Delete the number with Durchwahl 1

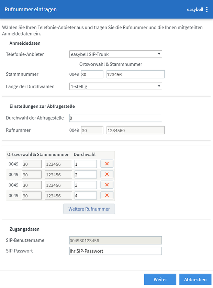tap(106, 164)
